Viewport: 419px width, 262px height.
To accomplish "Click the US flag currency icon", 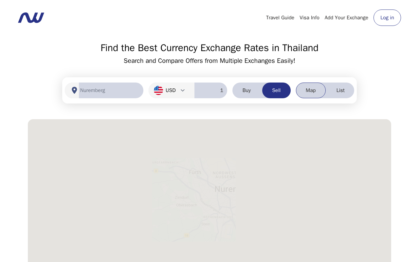I will point(158,90).
